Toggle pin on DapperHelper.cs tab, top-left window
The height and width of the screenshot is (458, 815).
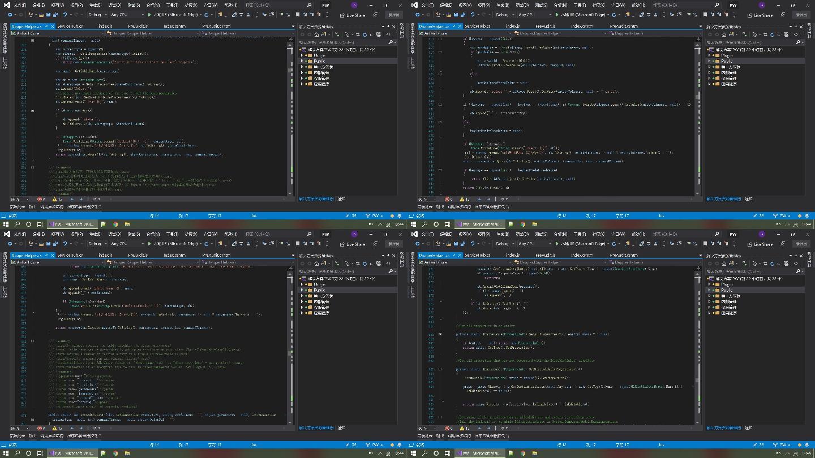[46, 26]
